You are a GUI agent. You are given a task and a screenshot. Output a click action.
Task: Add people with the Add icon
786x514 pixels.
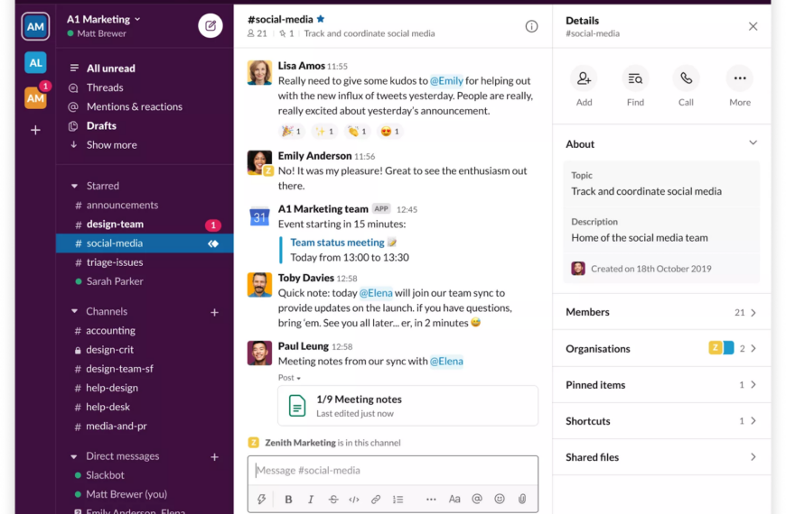point(584,78)
